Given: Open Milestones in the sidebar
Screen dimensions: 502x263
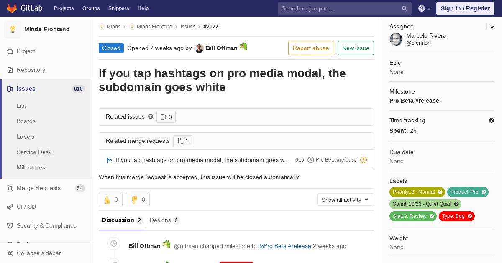Looking at the screenshot, I should coord(31,167).
